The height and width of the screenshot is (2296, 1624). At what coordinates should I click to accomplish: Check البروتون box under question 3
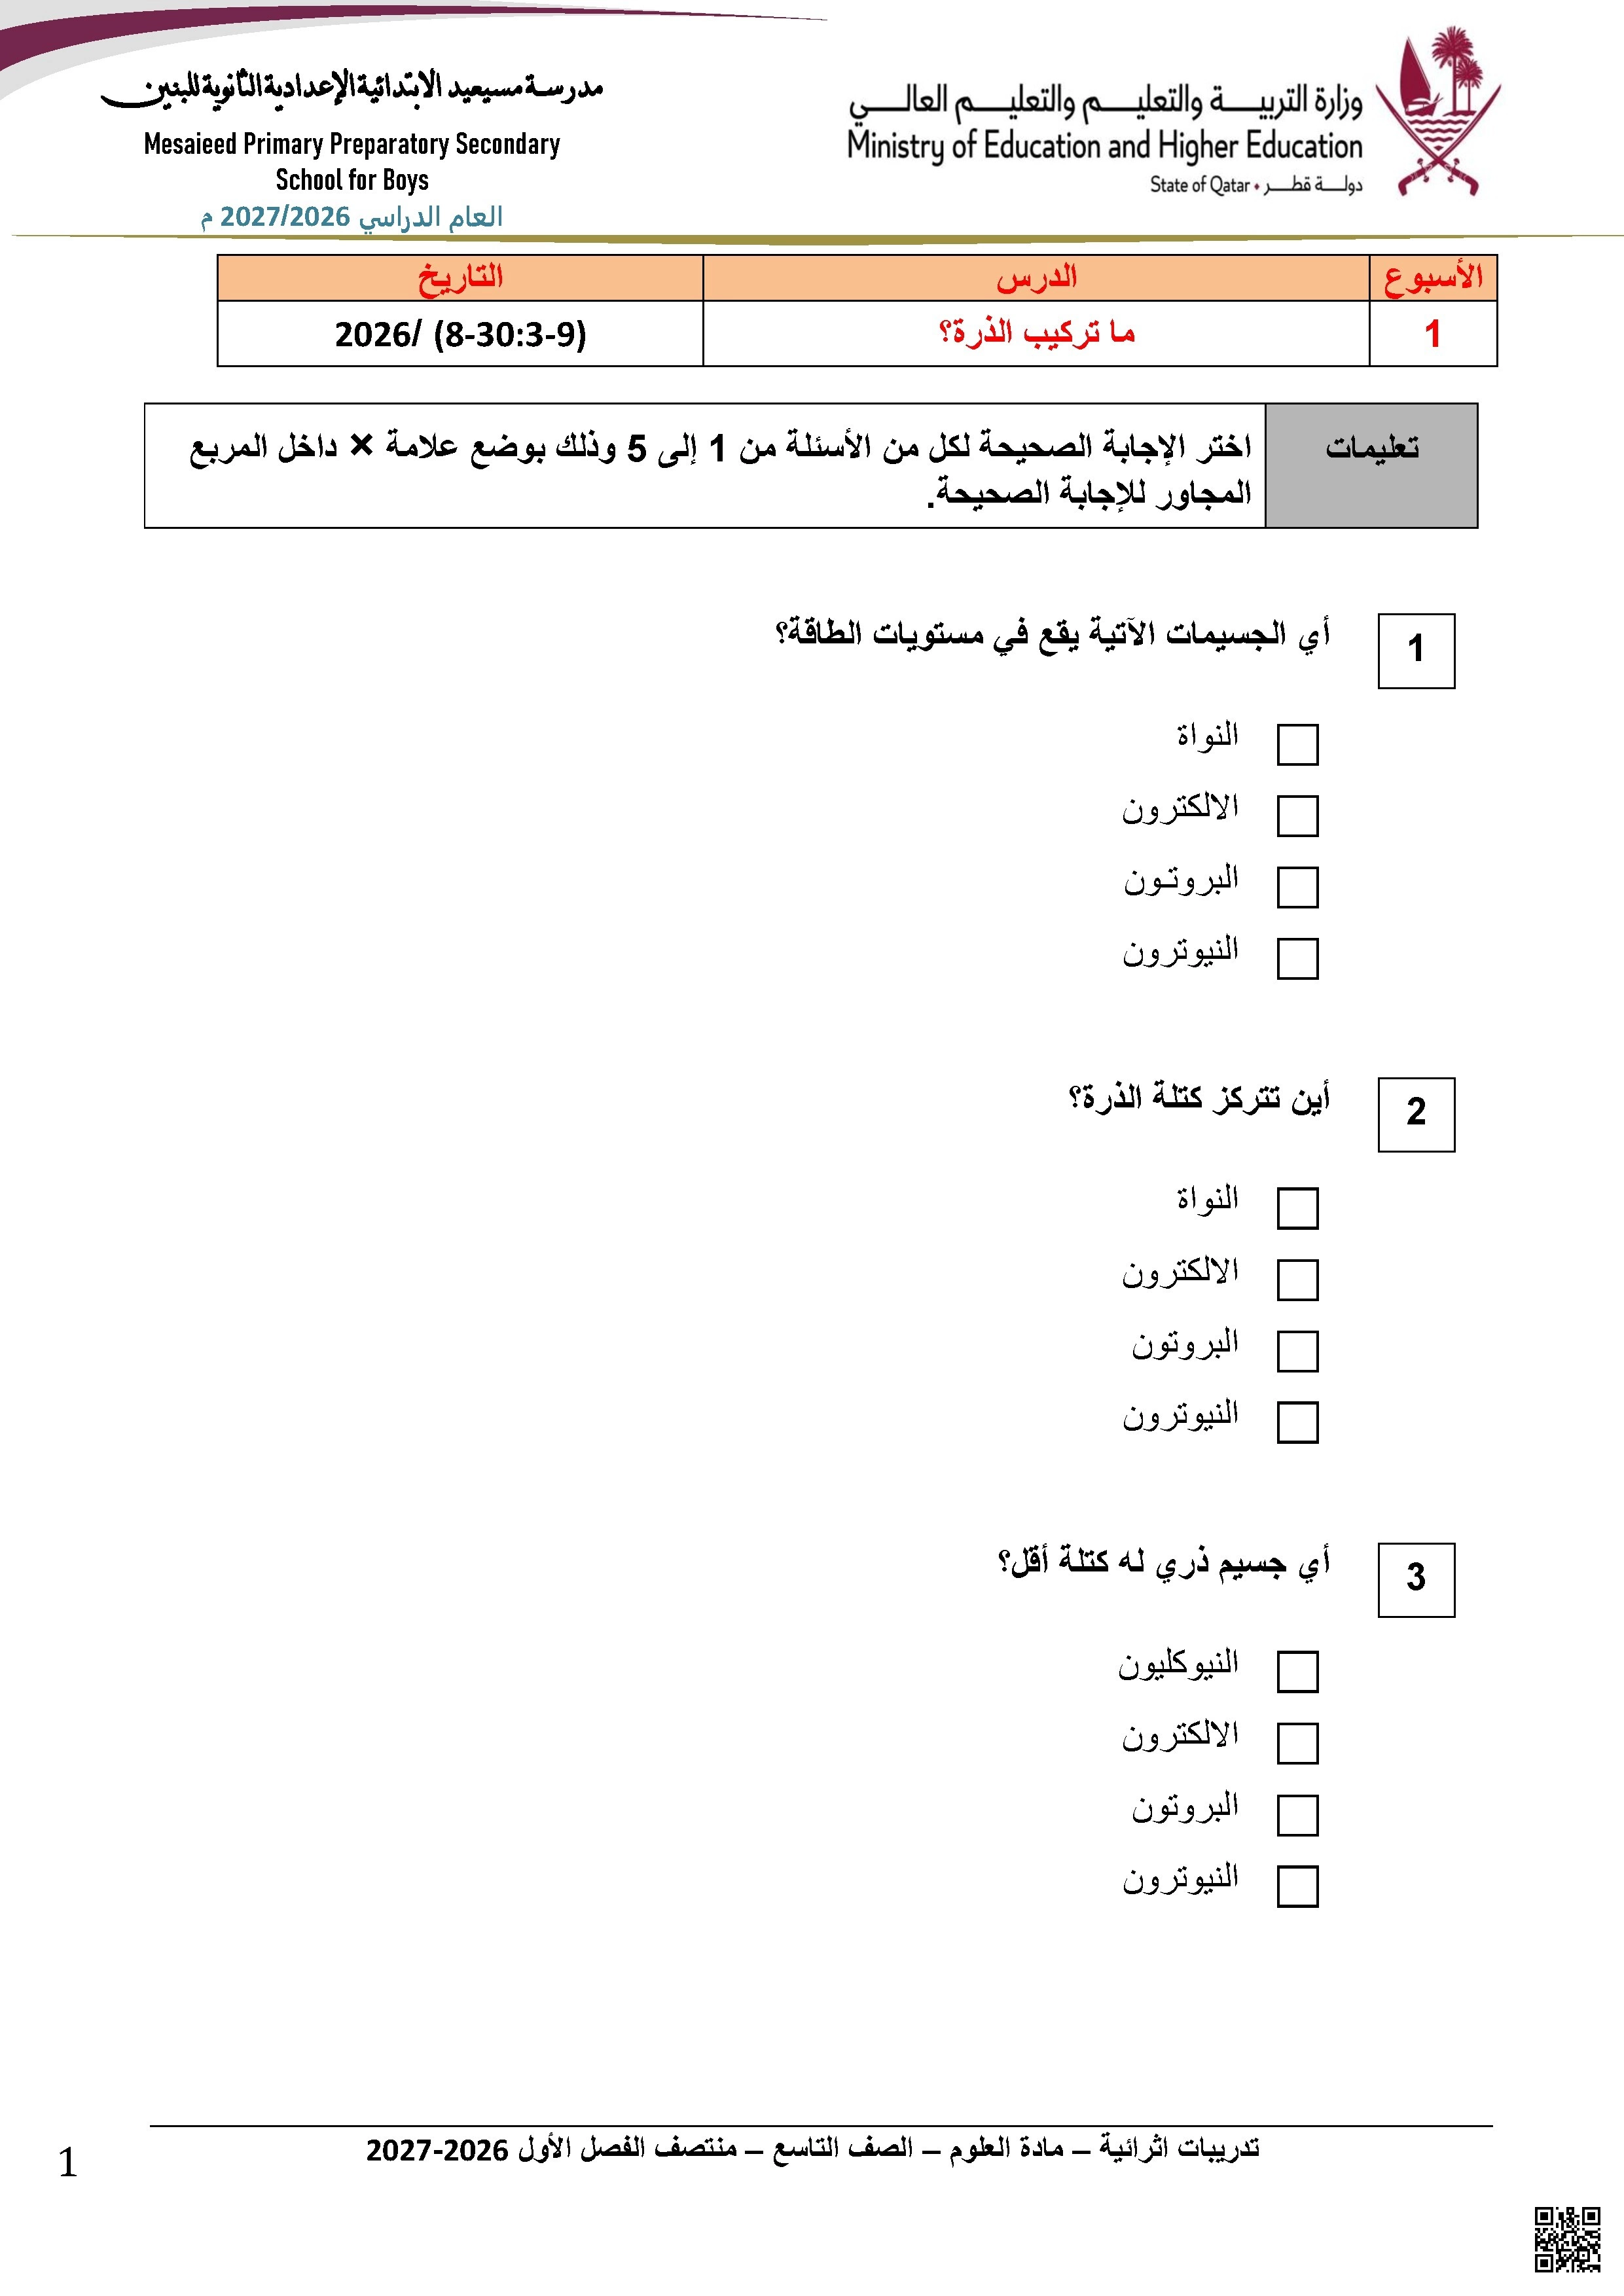coord(1297,1815)
